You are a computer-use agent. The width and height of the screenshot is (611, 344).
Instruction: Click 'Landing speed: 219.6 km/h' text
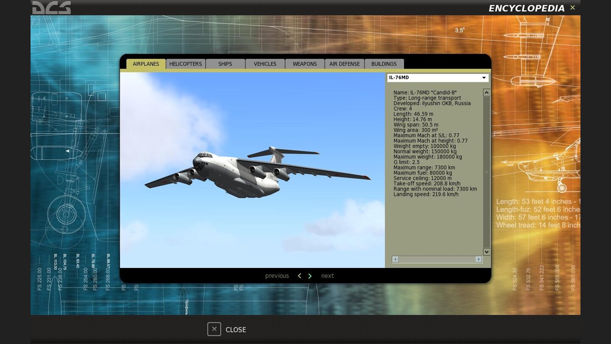click(426, 194)
